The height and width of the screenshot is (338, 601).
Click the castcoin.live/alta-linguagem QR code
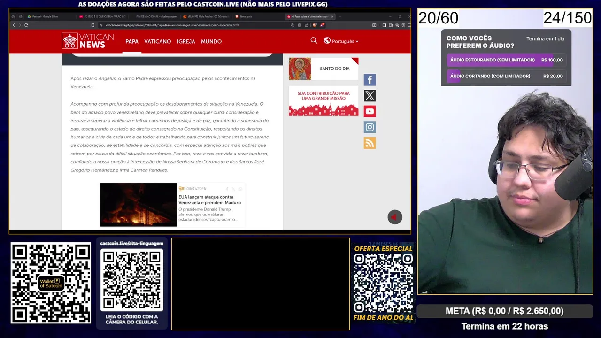point(131,280)
